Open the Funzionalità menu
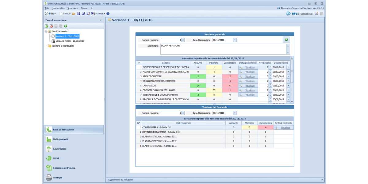 [58, 8]
